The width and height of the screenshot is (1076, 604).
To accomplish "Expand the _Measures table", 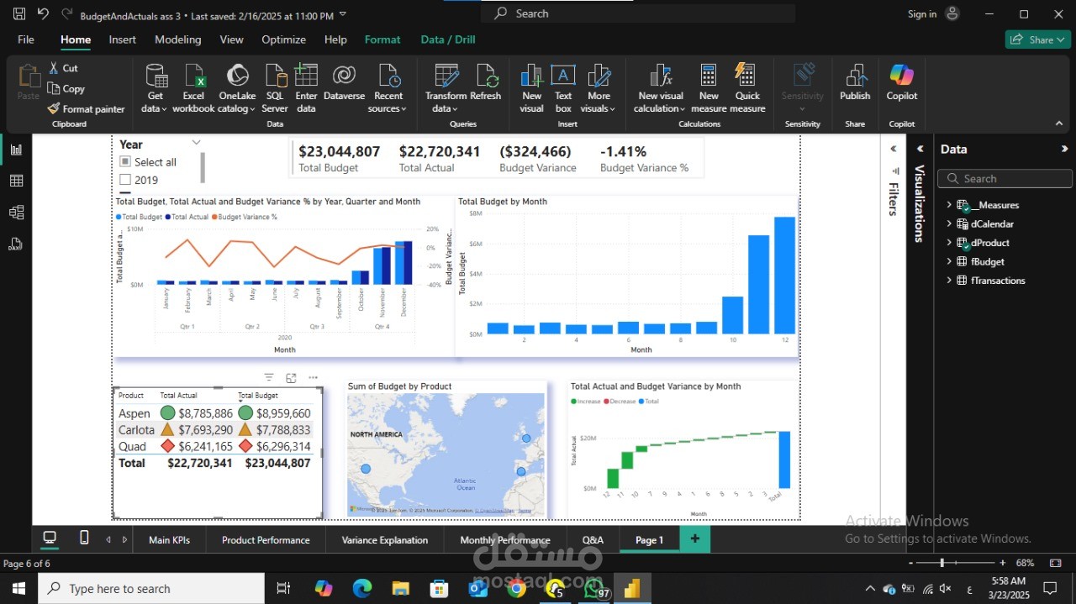I will click(949, 205).
